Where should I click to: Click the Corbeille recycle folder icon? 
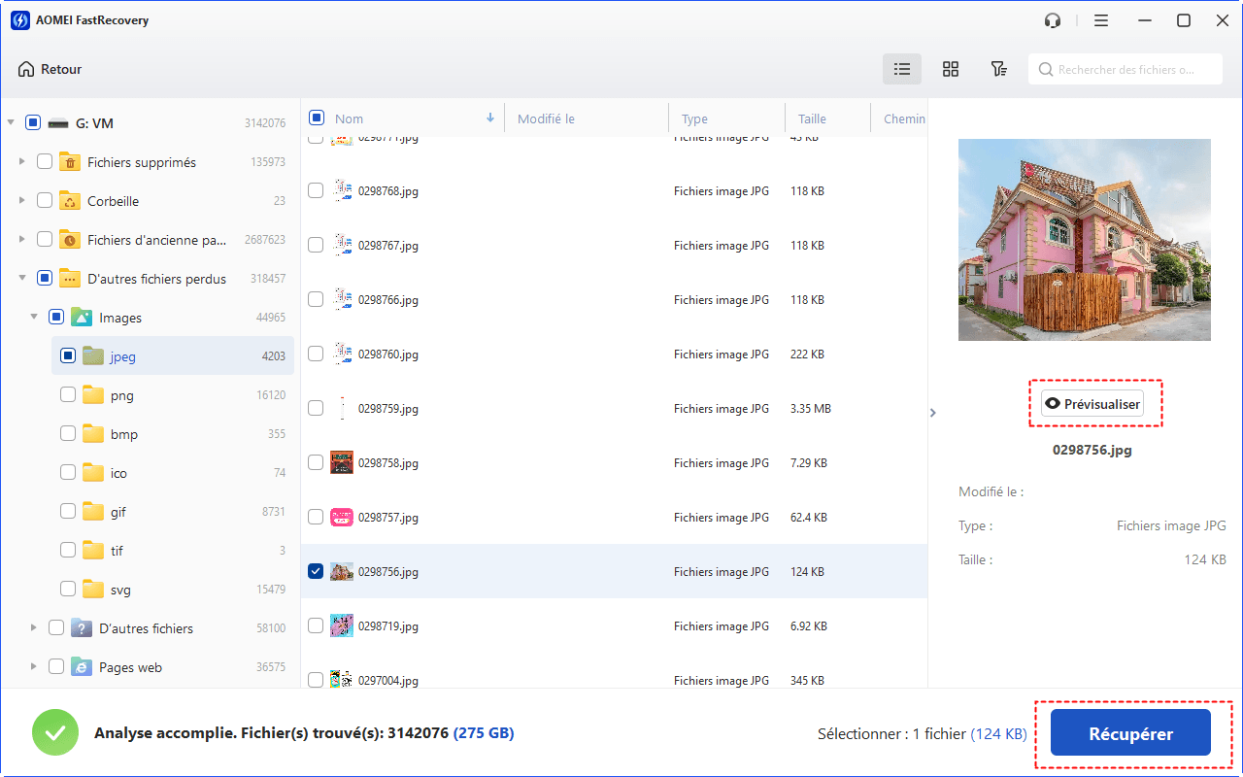70,201
